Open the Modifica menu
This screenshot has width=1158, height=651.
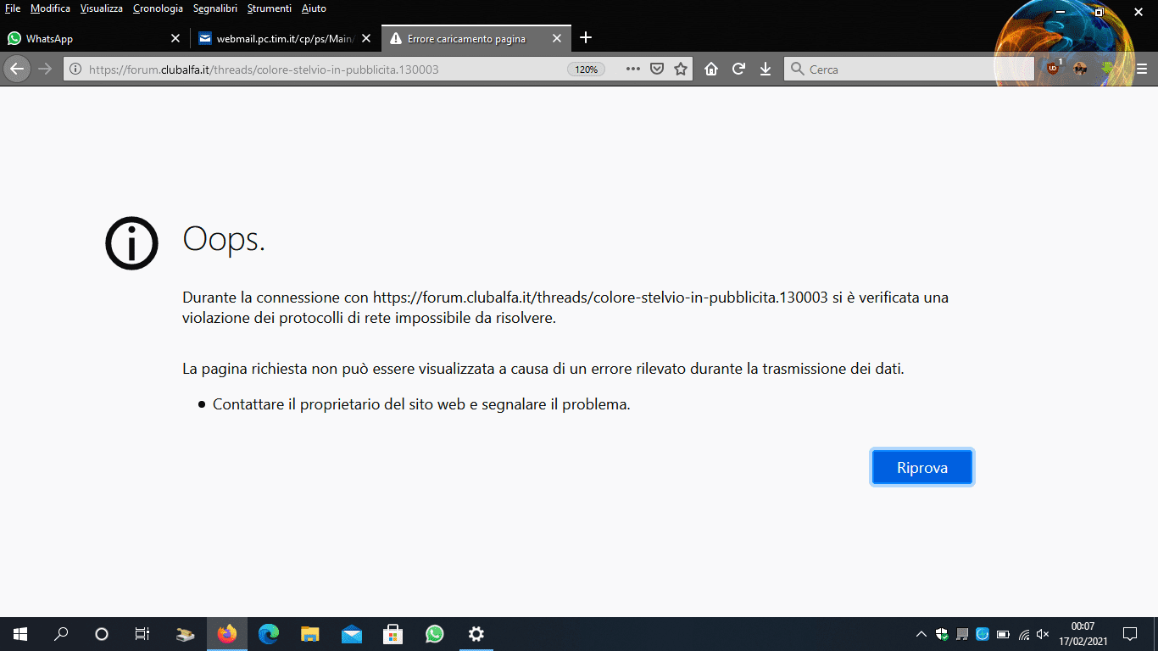point(50,8)
